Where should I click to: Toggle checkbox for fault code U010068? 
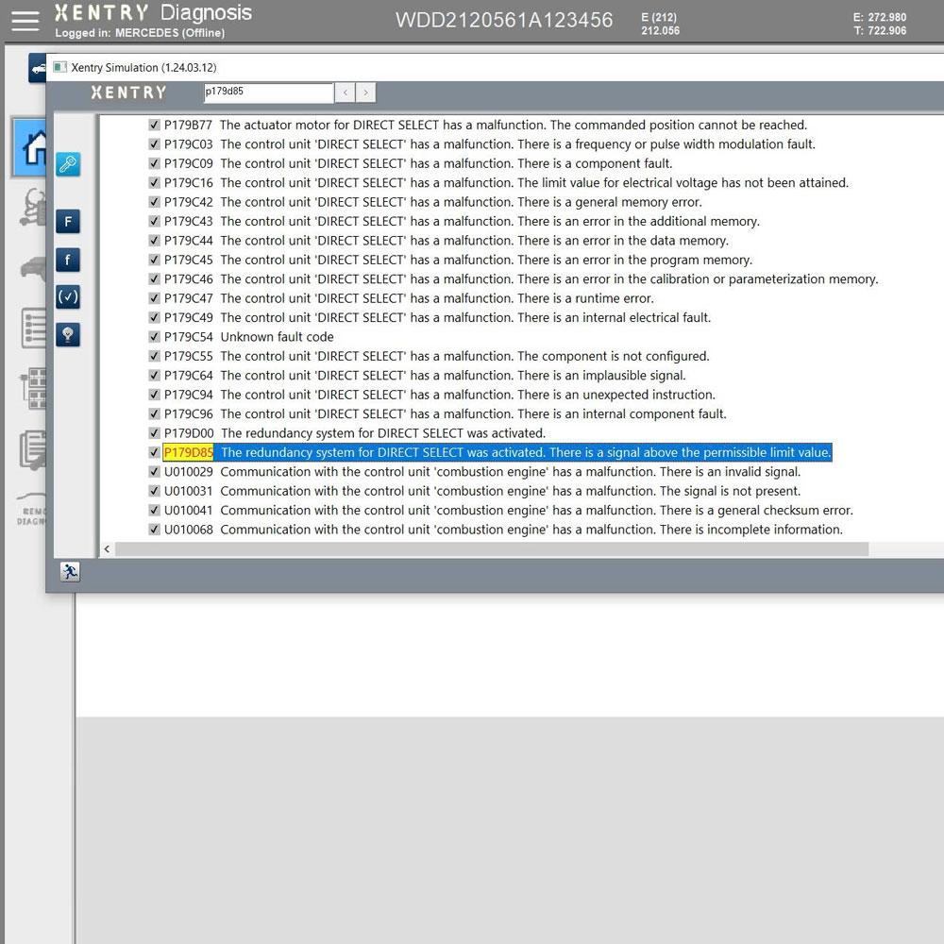[x=154, y=530]
